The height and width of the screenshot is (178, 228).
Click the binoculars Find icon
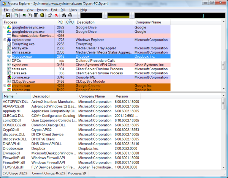(x=64, y=15)
